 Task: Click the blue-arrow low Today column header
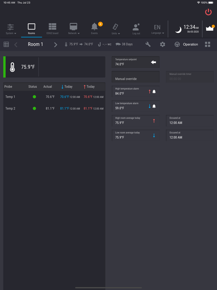(x=67, y=87)
